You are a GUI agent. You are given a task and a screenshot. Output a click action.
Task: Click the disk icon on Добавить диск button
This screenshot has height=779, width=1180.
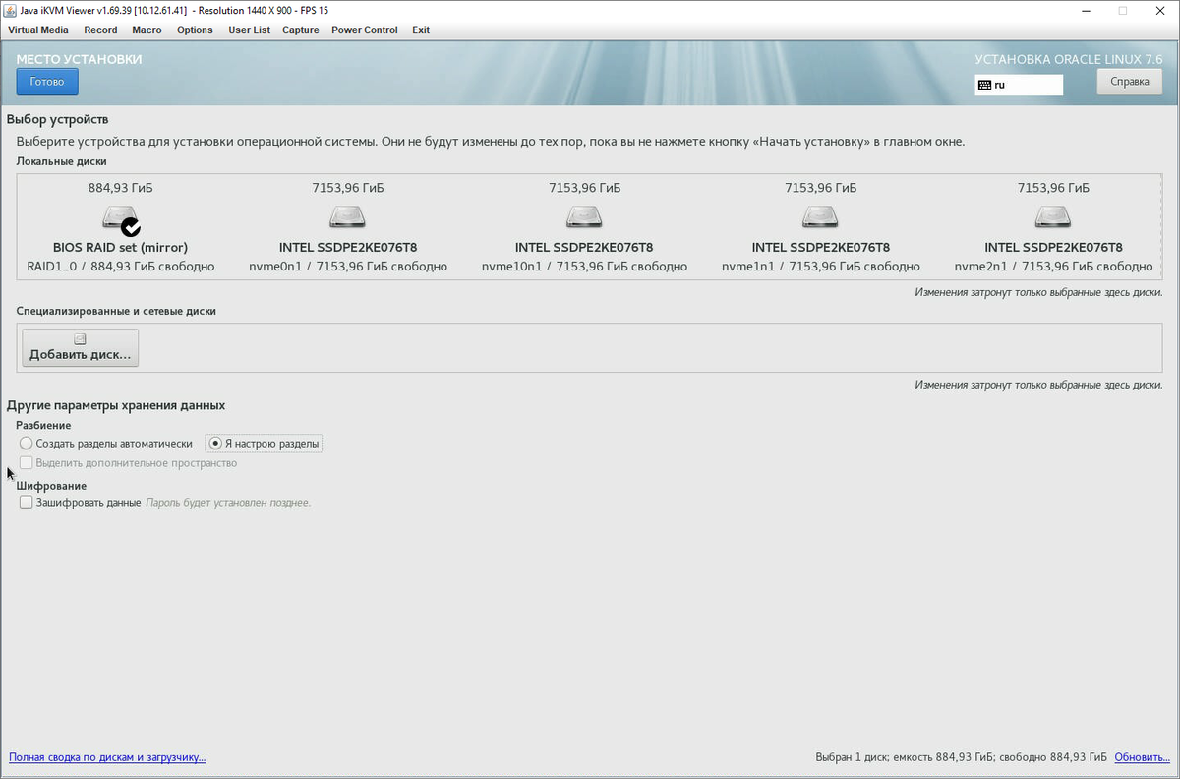(79, 338)
